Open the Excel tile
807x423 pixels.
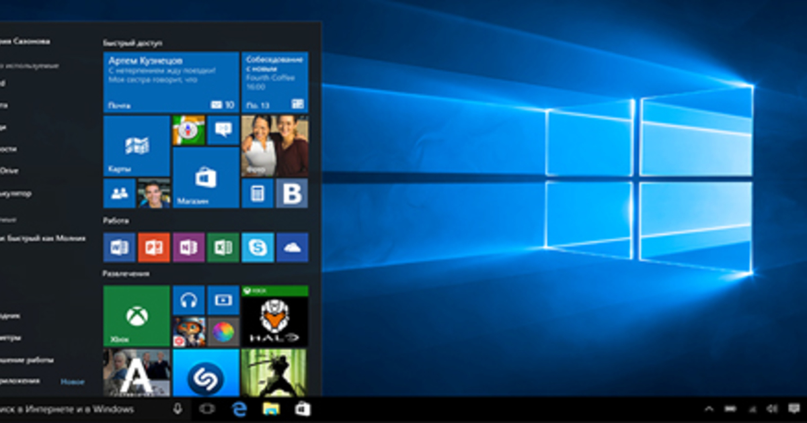tap(223, 247)
